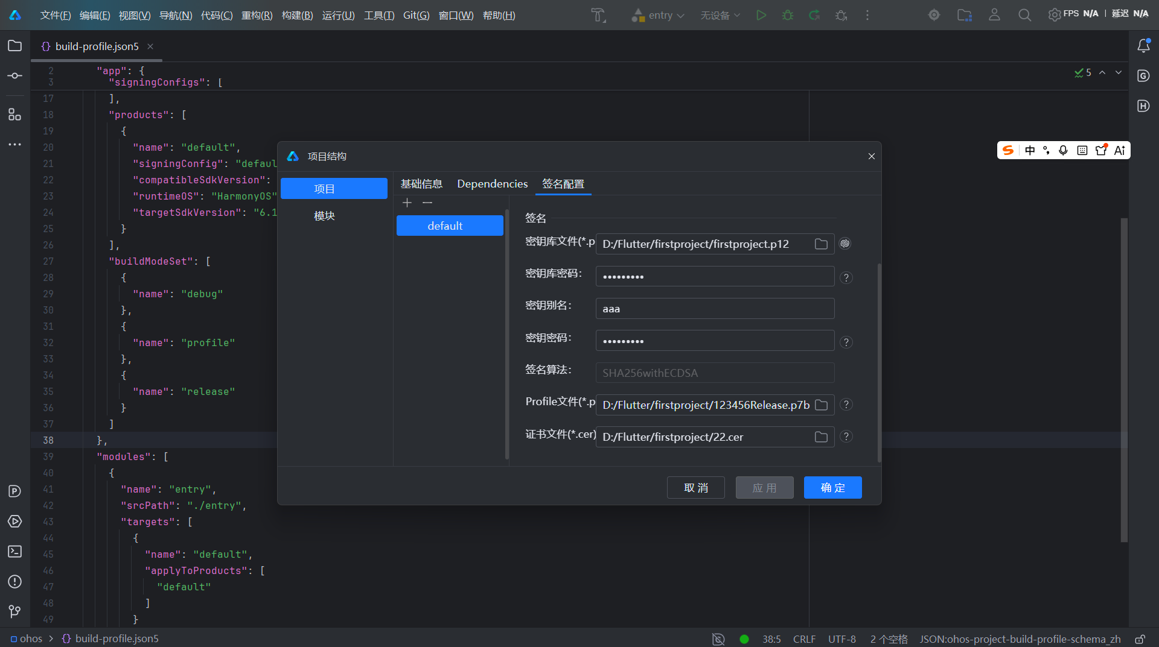Click the 密钥库密码 password field

pos(715,277)
